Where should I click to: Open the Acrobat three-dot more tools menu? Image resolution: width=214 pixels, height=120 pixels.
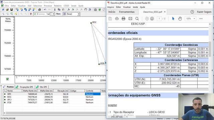(x=201, y=19)
